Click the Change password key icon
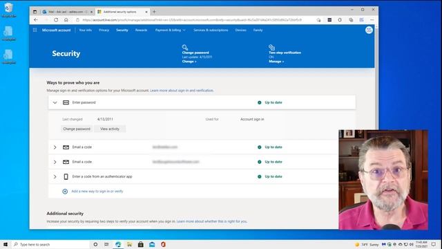The width and height of the screenshot is (442, 249). (x=185, y=48)
